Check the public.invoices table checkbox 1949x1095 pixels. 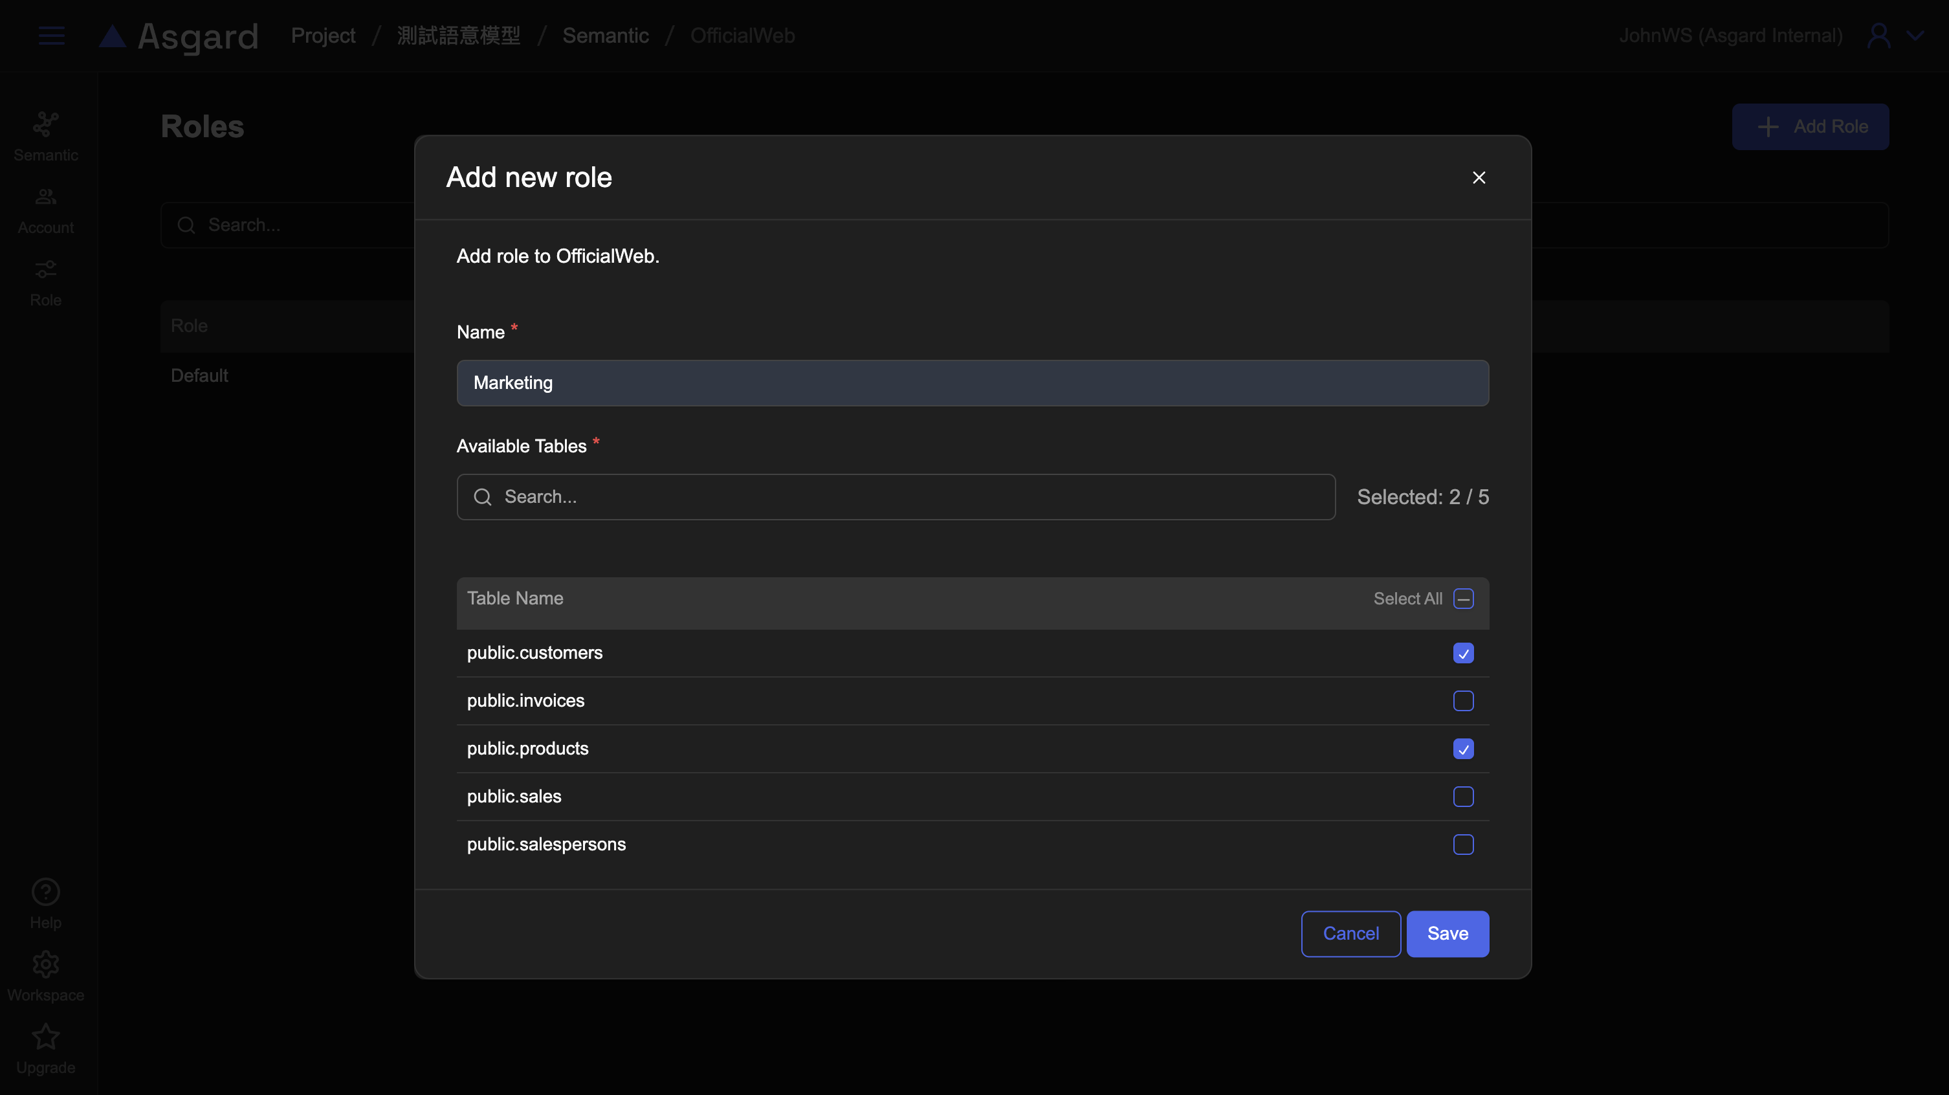tap(1462, 701)
